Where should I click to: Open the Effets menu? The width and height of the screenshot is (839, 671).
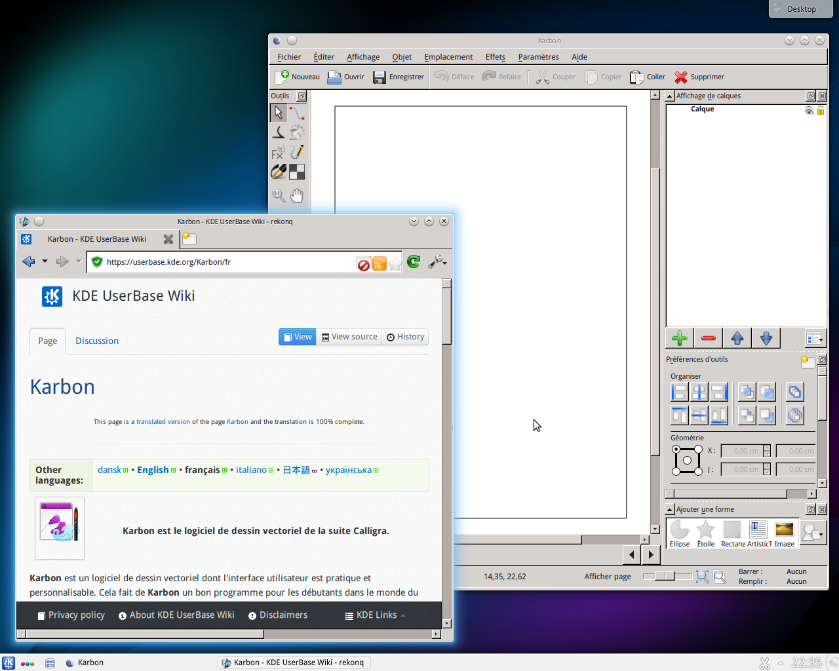click(x=496, y=57)
